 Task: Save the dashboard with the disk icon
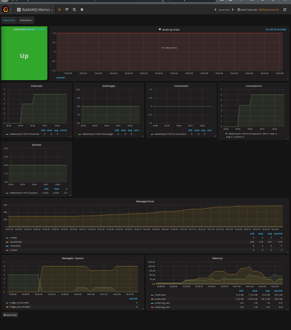pyautogui.click(x=74, y=10)
